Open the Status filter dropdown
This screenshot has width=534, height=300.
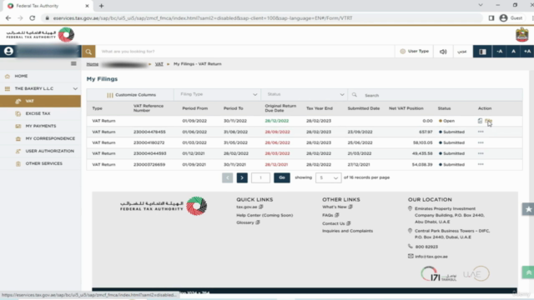[304, 94]
